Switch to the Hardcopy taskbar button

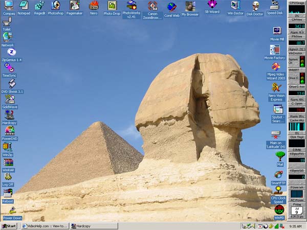[94, 226]
